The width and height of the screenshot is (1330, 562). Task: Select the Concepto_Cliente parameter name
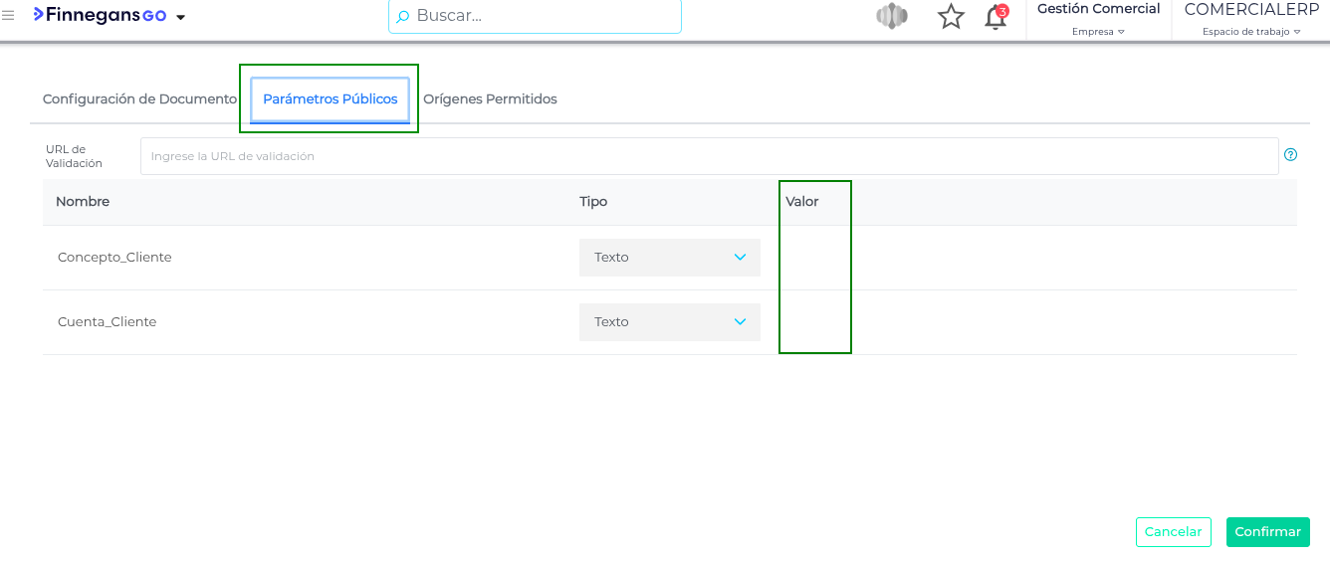(114, 258)
